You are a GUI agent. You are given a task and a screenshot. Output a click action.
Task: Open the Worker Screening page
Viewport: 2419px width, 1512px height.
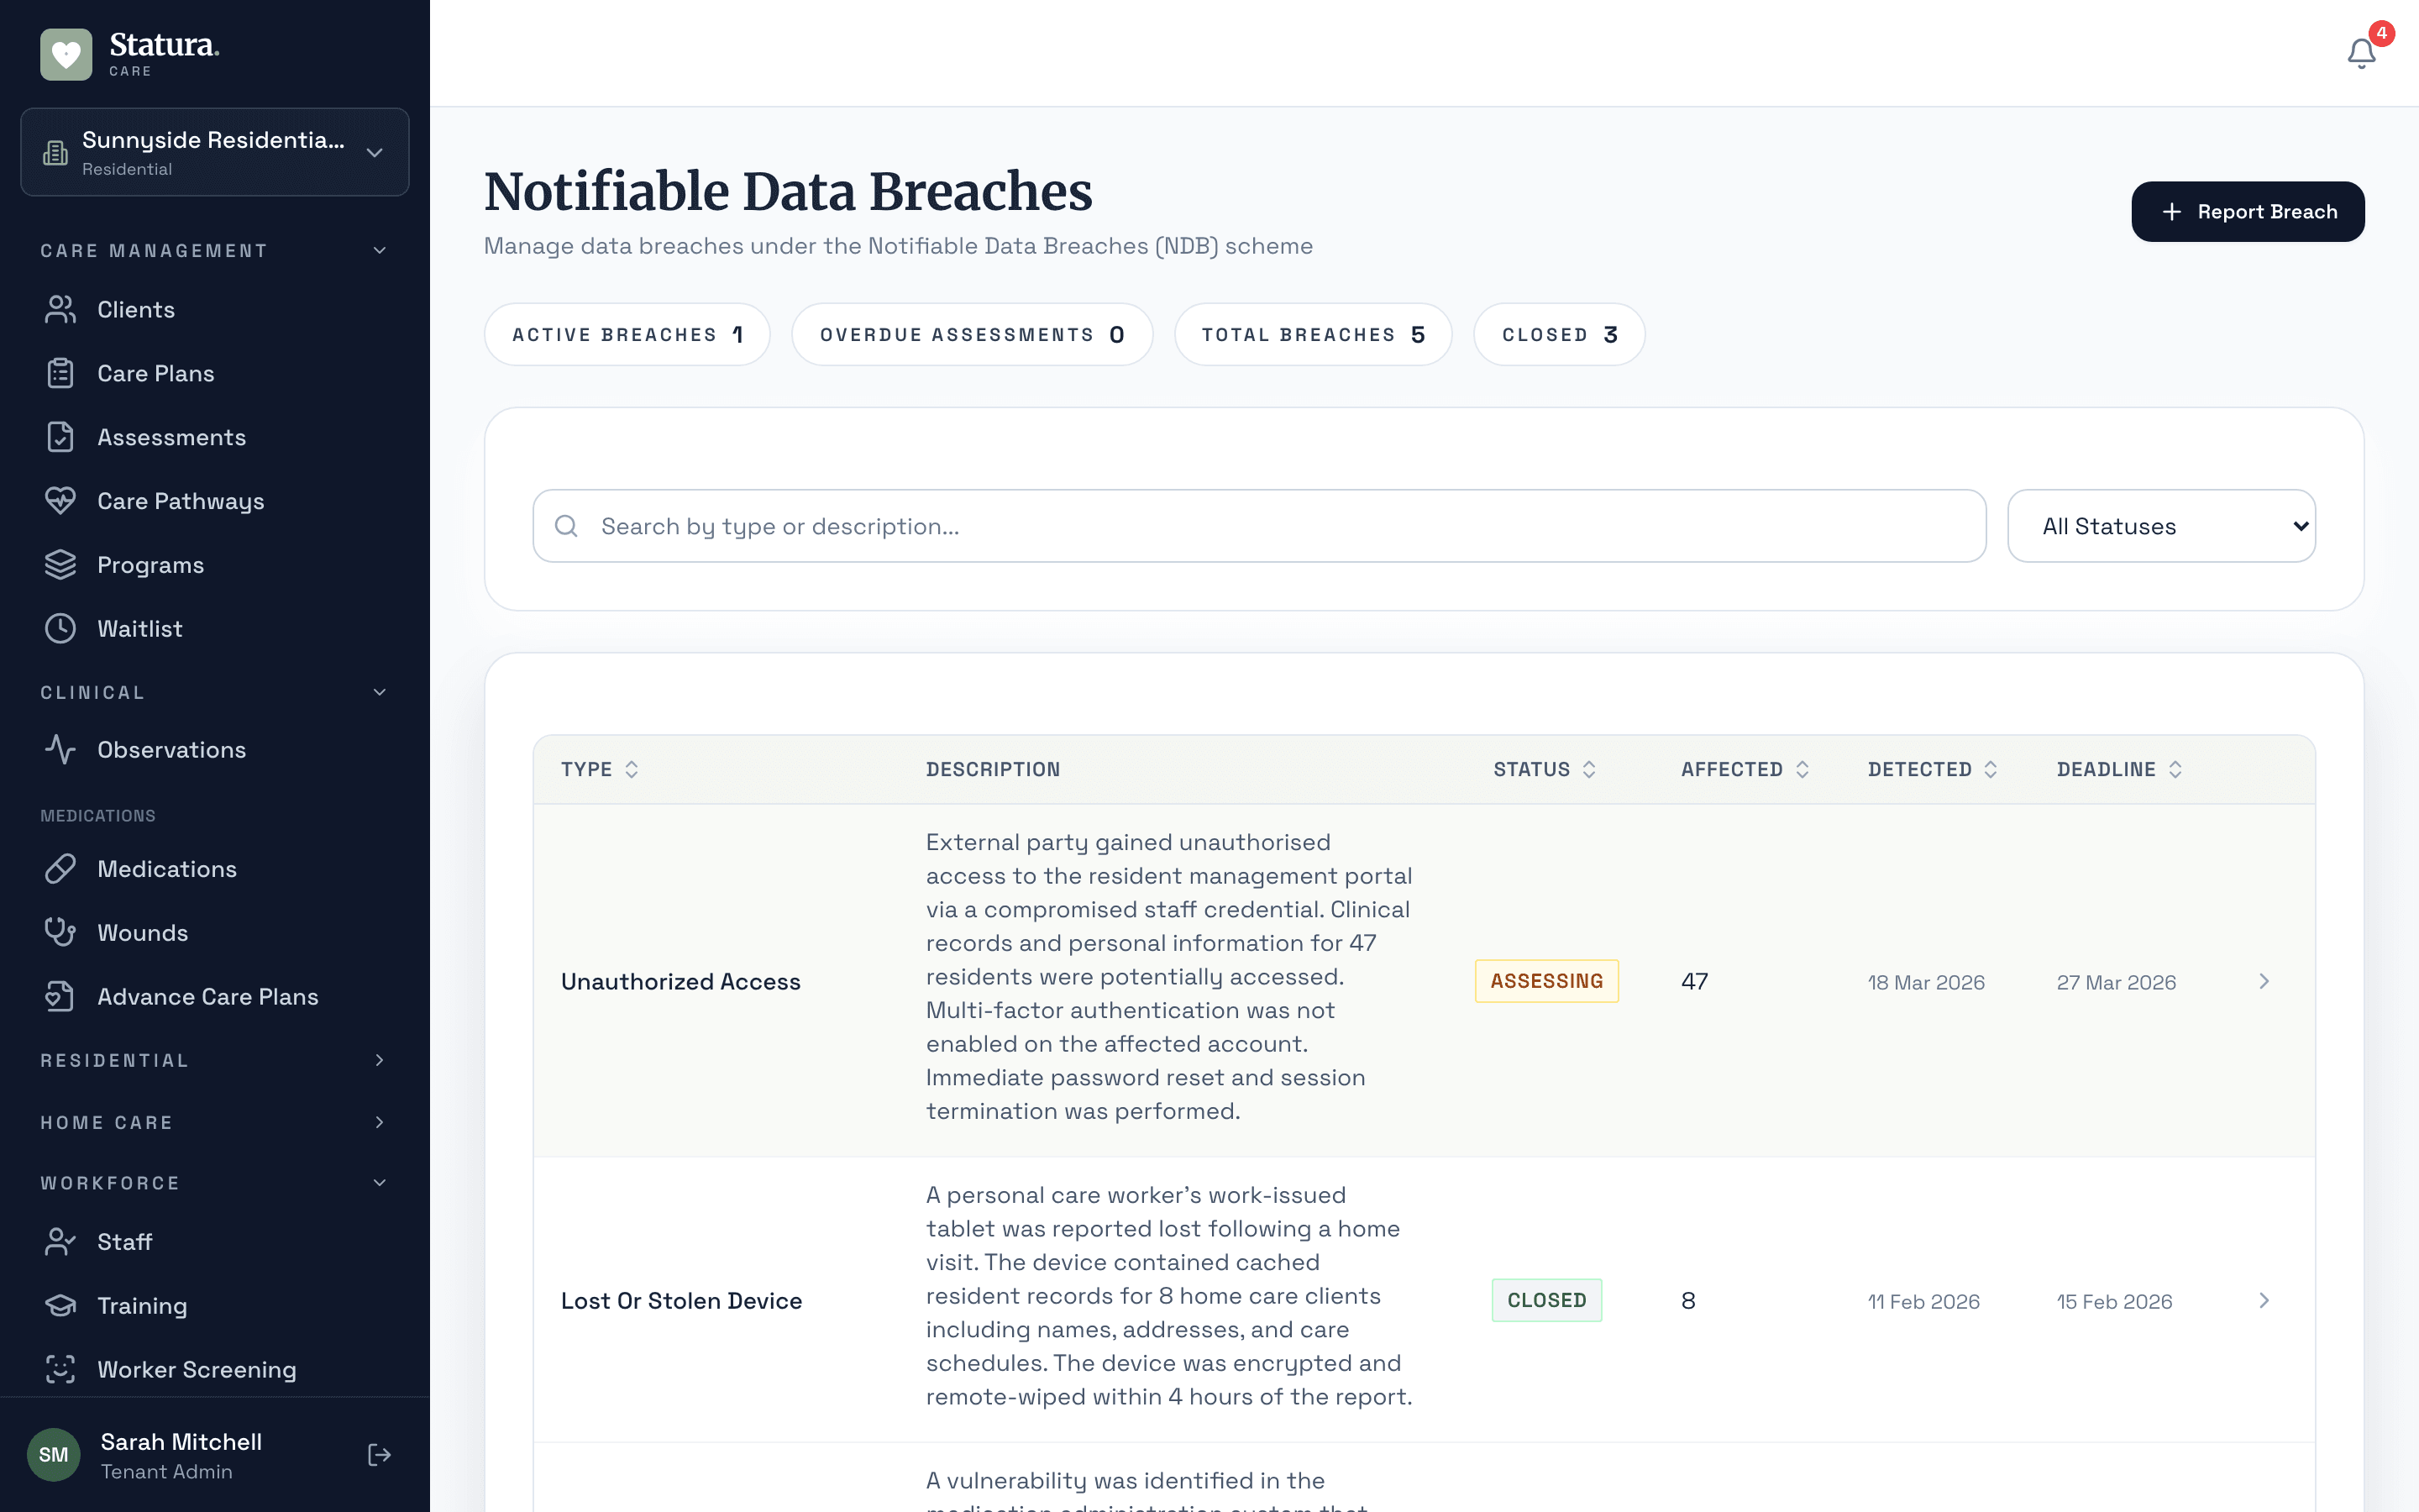(214, 1370)
